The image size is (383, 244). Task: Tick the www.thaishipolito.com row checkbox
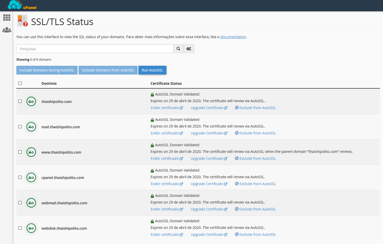pyautogui.click(x=20, y=152)
